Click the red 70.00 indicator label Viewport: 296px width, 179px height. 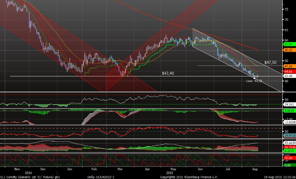click(x=288, y=158)
